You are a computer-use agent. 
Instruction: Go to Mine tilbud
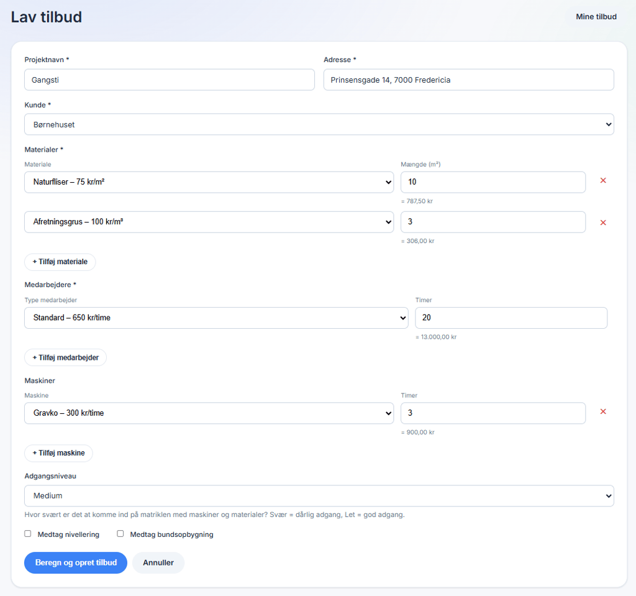click(596, 17)
